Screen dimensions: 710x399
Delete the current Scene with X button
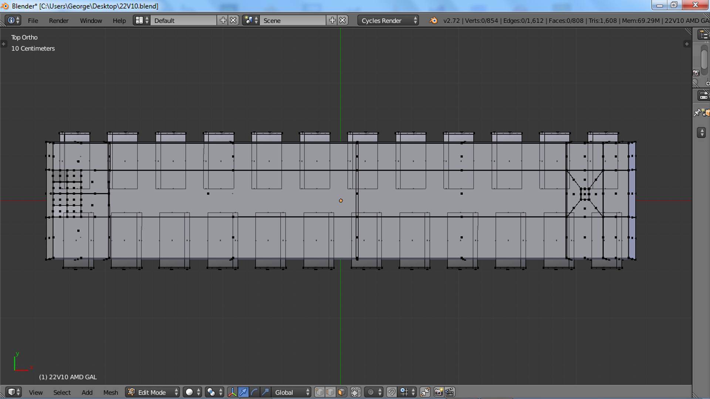click(x=343, y=21)
